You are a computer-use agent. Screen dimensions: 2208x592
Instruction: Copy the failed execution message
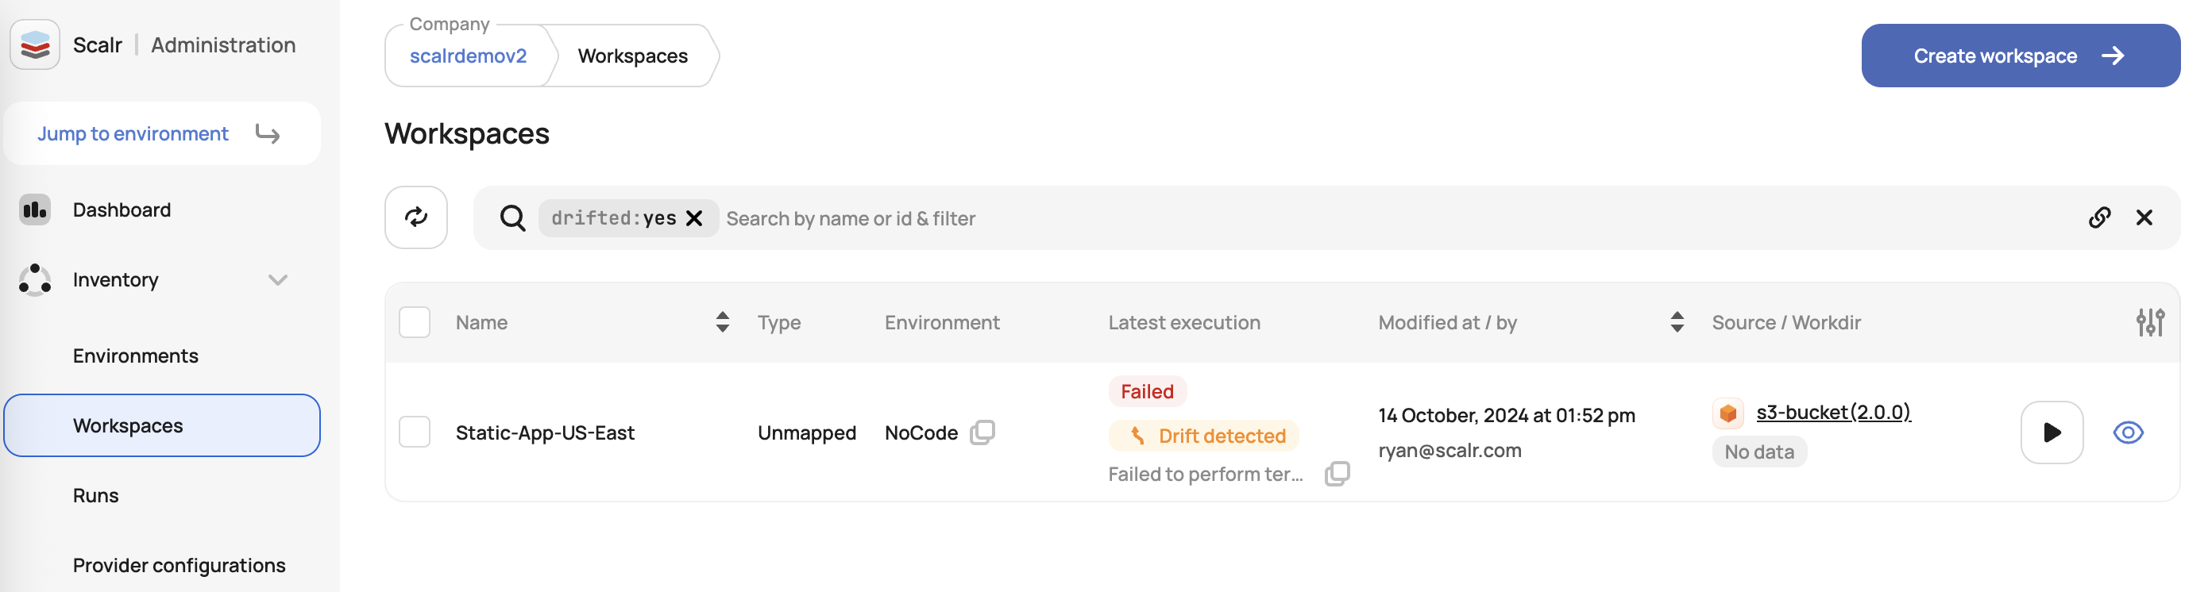pyautogui.click(x=1336, y=474)
